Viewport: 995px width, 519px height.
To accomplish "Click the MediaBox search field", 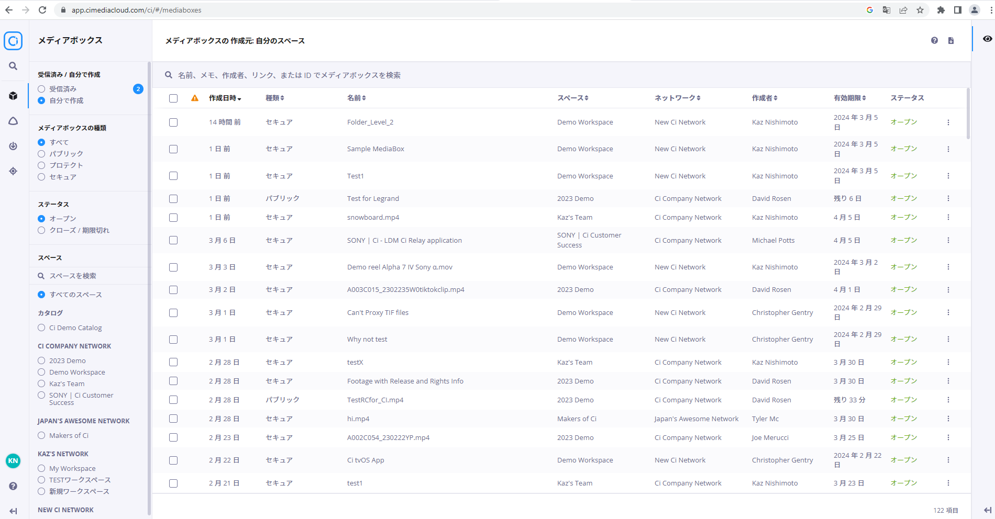I will pyautogui.click(x=560, y=75).
